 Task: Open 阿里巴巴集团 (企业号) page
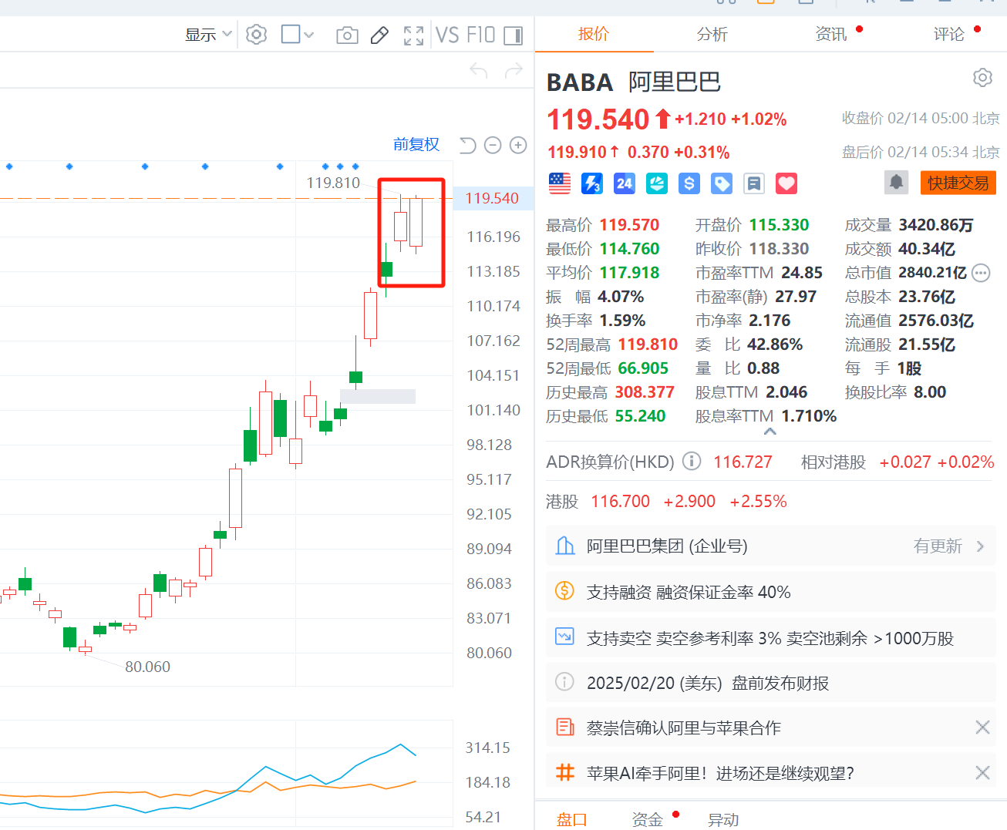click(x=770, y=546)
